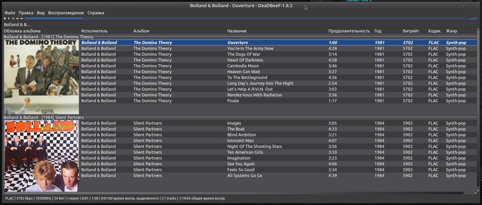482x205 pixels.
Task: Sort by Год column header
Action: click(x=378, y=31)
